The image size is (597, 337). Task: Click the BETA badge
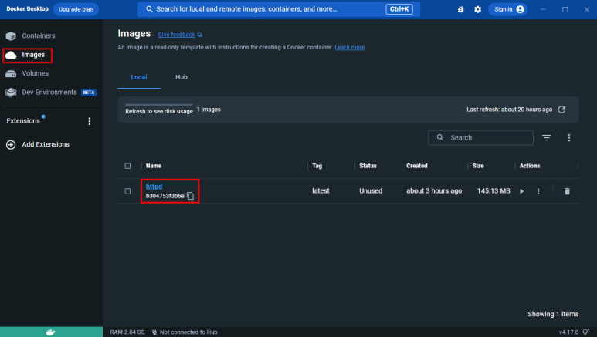[89, 93]
